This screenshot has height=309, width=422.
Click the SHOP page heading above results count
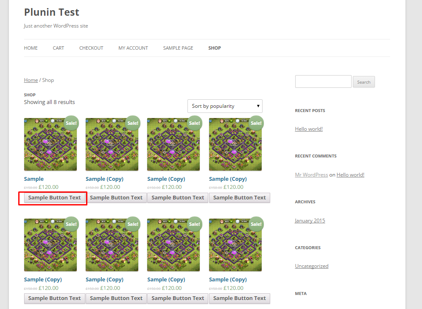point(30,95)
